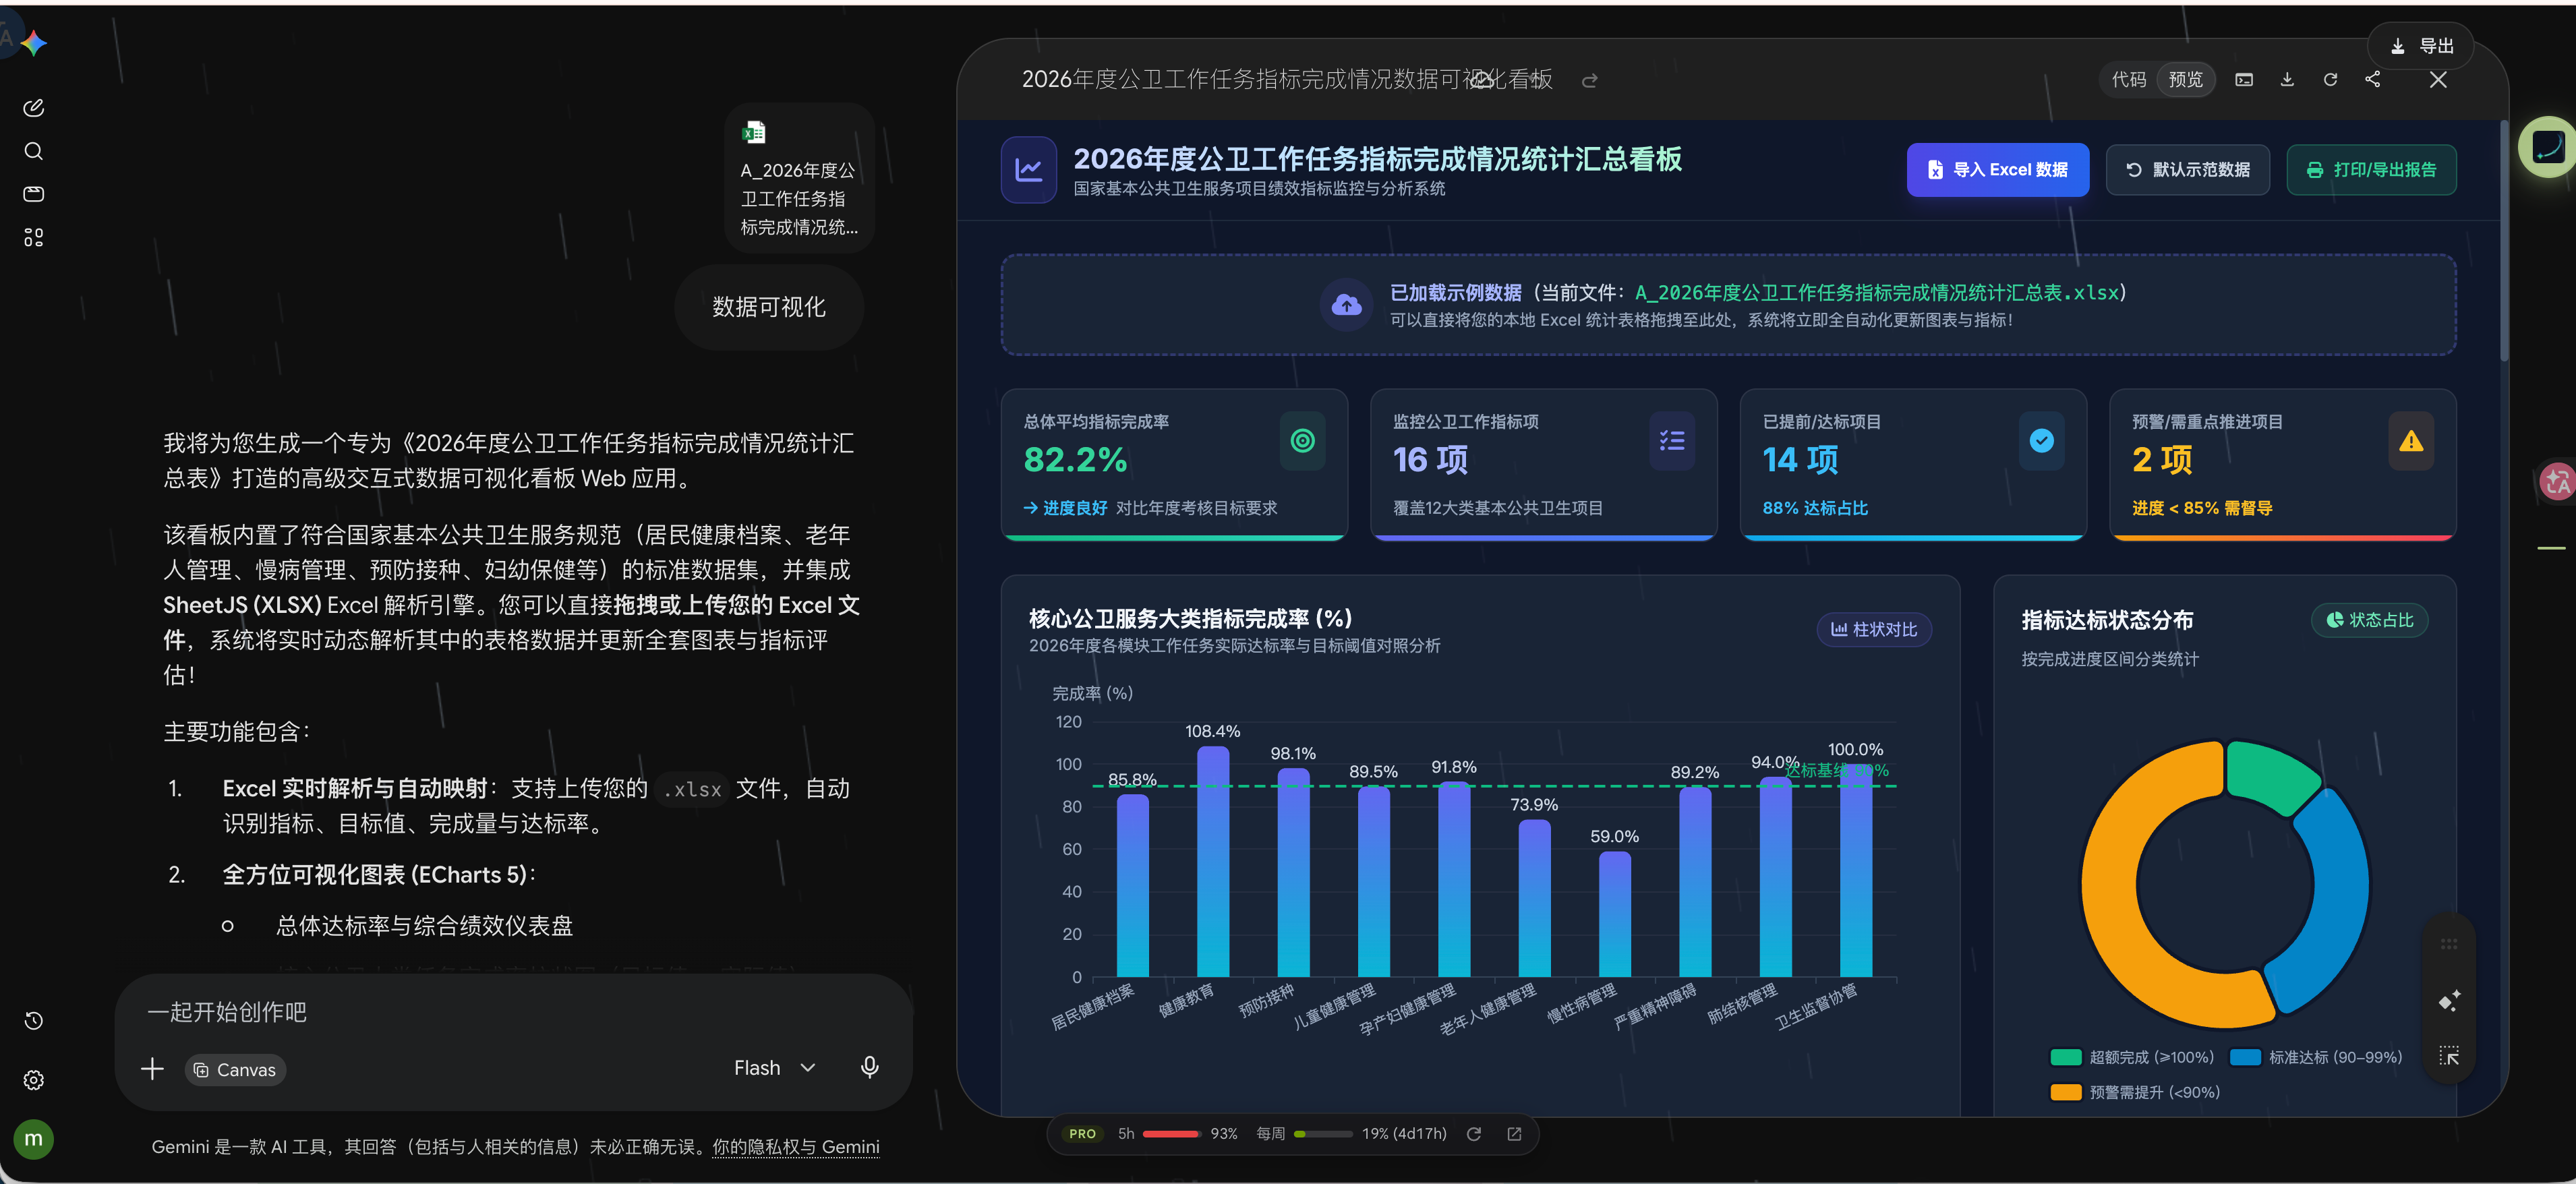Click the dashboard line-chart logo icon

[x=1029, y=170]
